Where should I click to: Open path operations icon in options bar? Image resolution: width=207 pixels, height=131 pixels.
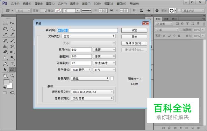(x=134, y=11)
